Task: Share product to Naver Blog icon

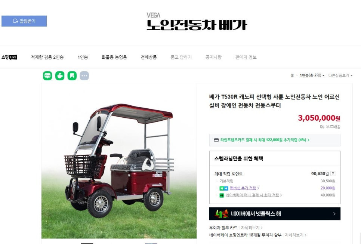Action: coord(47,76)
